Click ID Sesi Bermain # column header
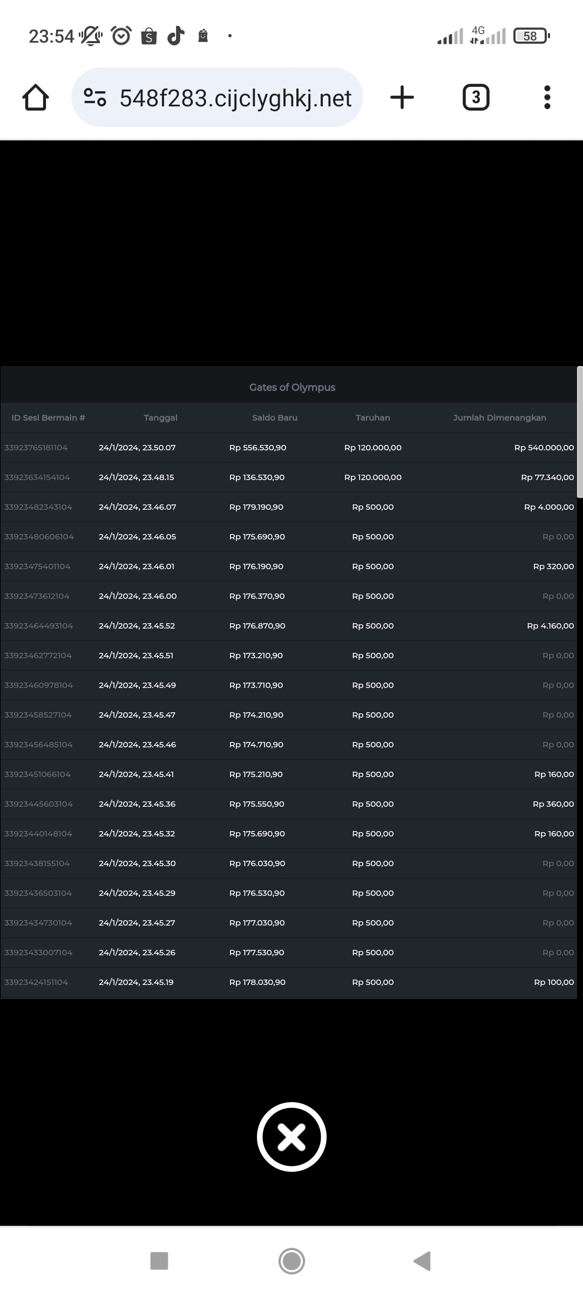The image size is (583, 1296). point(49,418)
